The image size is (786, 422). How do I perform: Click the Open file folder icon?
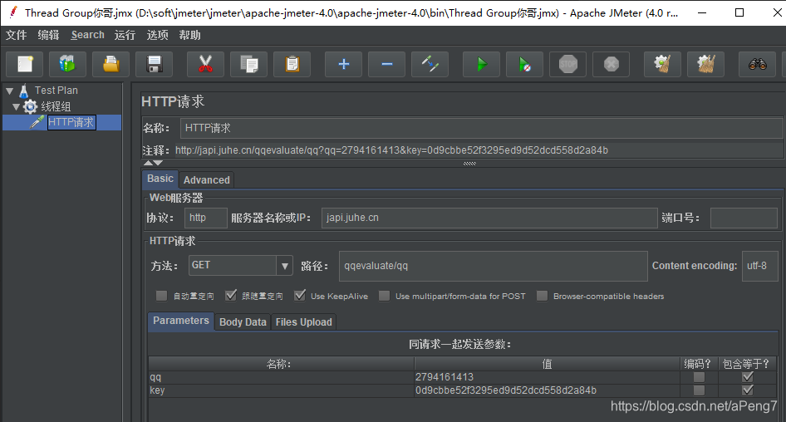tap(111, 64)
